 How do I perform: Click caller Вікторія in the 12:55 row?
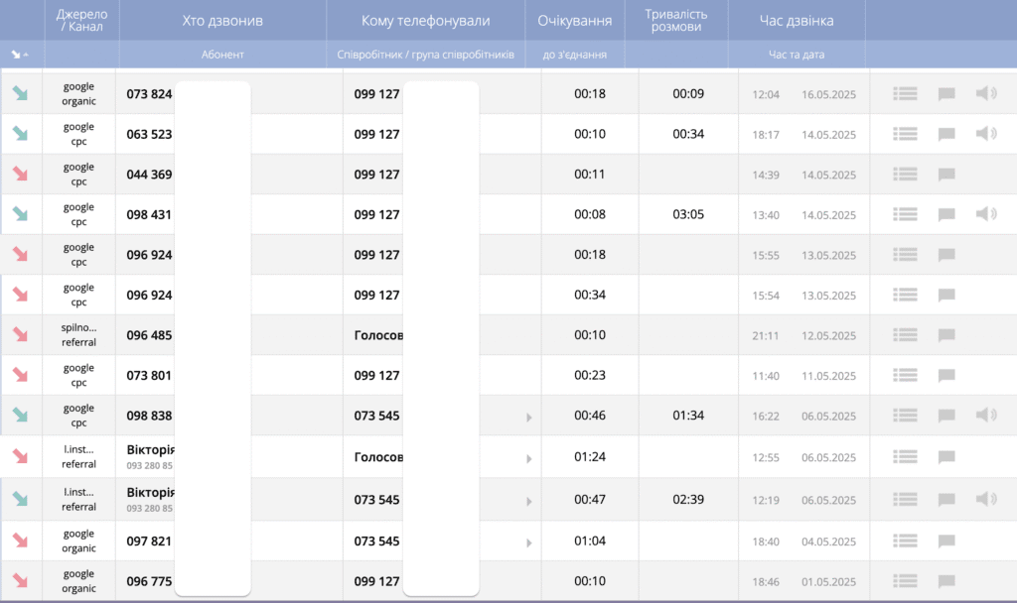pyautogui.click(x=150, y=450)
